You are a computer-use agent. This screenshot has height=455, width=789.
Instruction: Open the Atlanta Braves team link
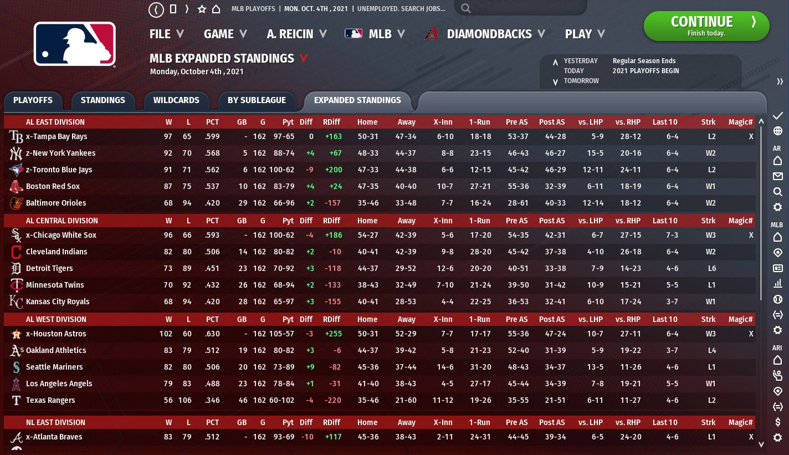click(54, 437)
